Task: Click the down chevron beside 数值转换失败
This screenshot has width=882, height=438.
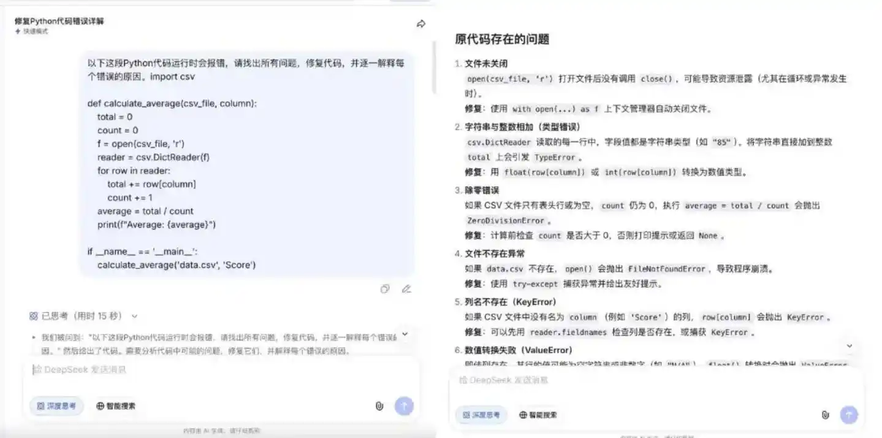Action: 850,346
